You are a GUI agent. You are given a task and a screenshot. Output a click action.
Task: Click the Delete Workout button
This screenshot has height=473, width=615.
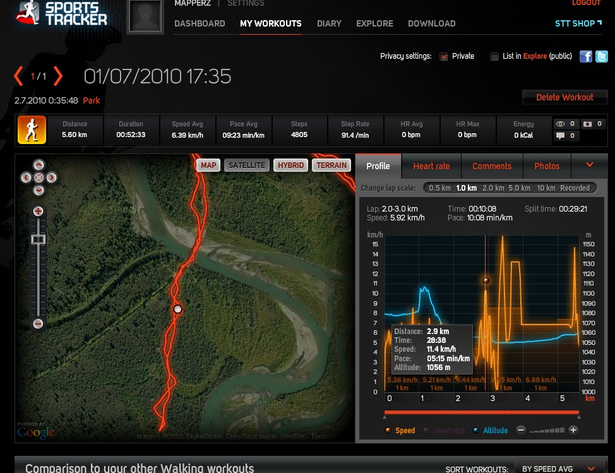(564, 98)
